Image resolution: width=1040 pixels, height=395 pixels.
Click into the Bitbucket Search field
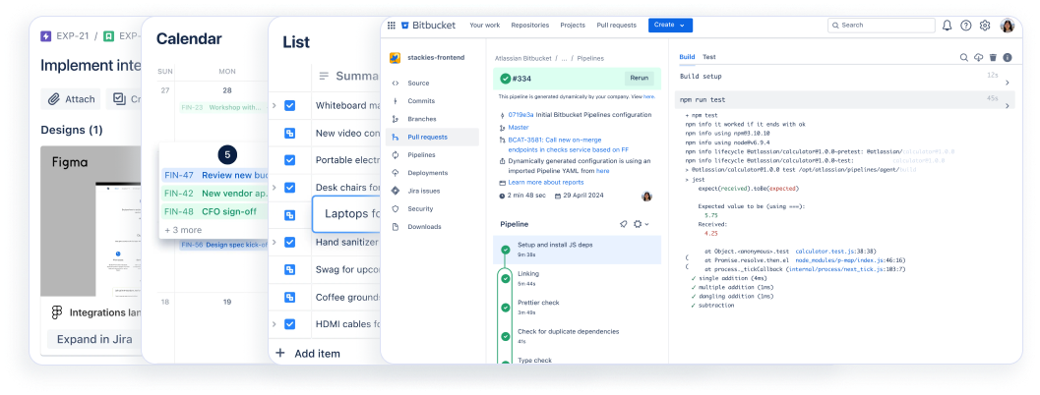pos(882,26)
